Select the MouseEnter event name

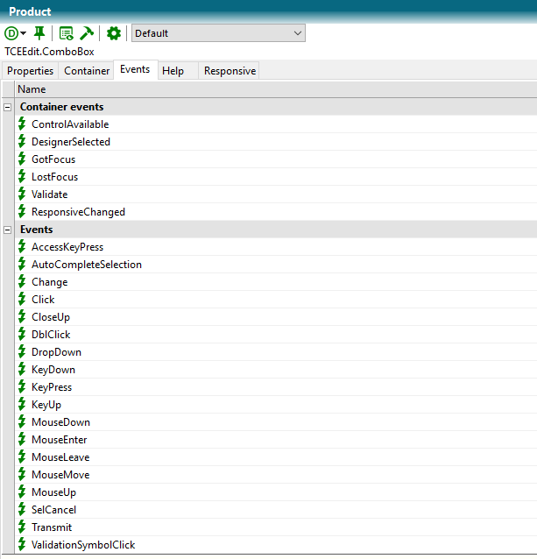[60, 440]
